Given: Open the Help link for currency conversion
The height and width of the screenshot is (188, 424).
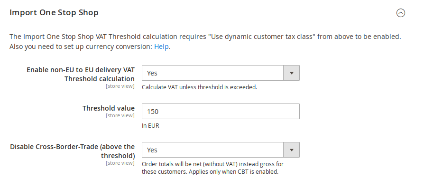Looking at the screenshot, I should click(x=161, y=47).
